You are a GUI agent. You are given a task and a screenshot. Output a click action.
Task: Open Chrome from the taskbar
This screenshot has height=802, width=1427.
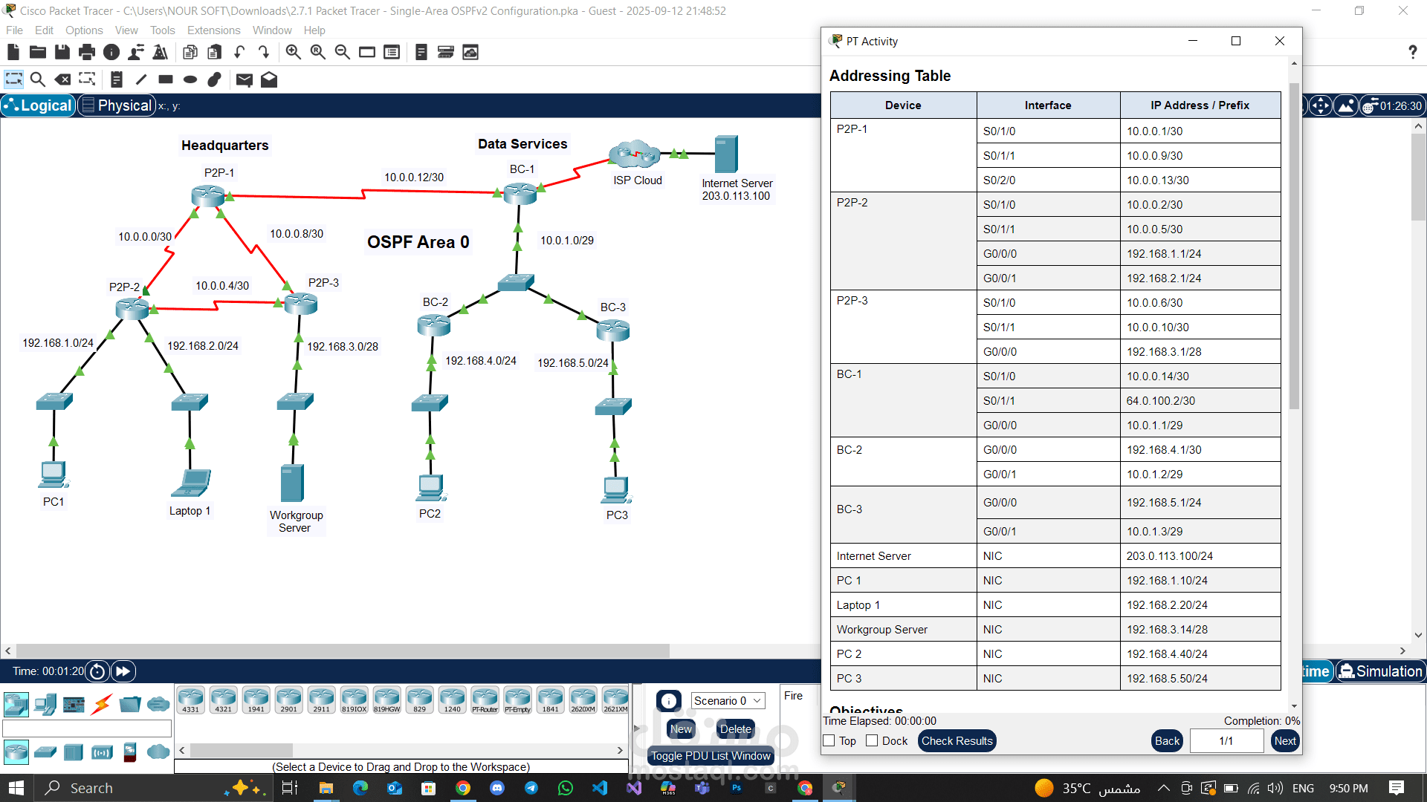click(x=463, y=788)
